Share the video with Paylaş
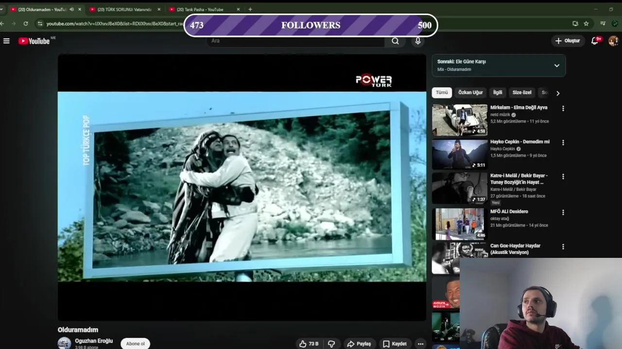This screenshot has height=349, width=622. pos(359,344)
